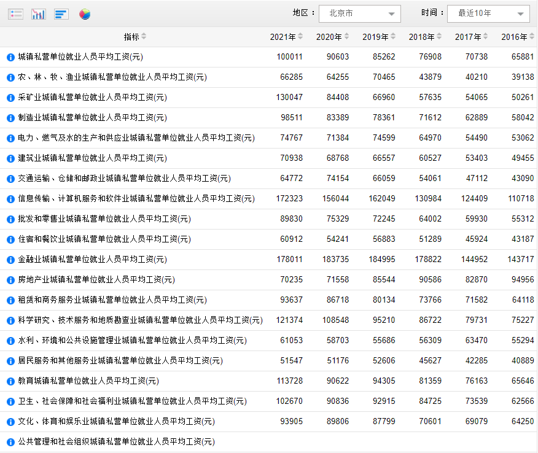Click info icon for 城镇私营单位就业人员平均工资
Screen dimensions: 538x453
tap(10, 57)
